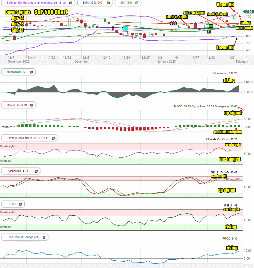The image size is (254, 268).
Task: Click the 11/28 date on the time axis
Action: point(67,58)
